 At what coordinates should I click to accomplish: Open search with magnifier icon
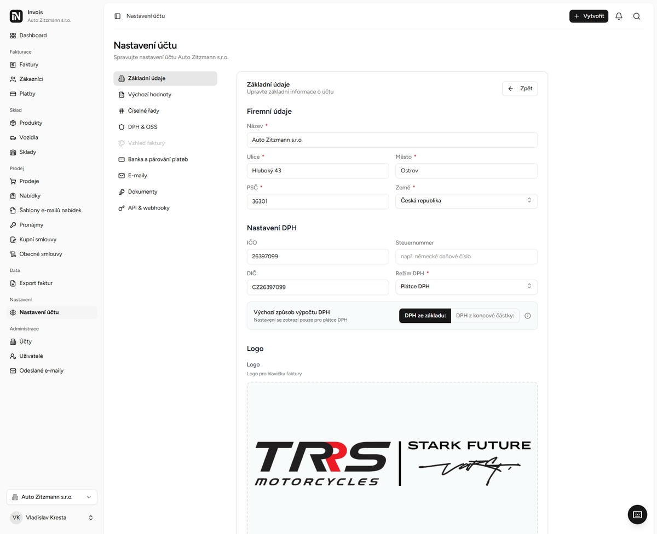pos(637,16)
